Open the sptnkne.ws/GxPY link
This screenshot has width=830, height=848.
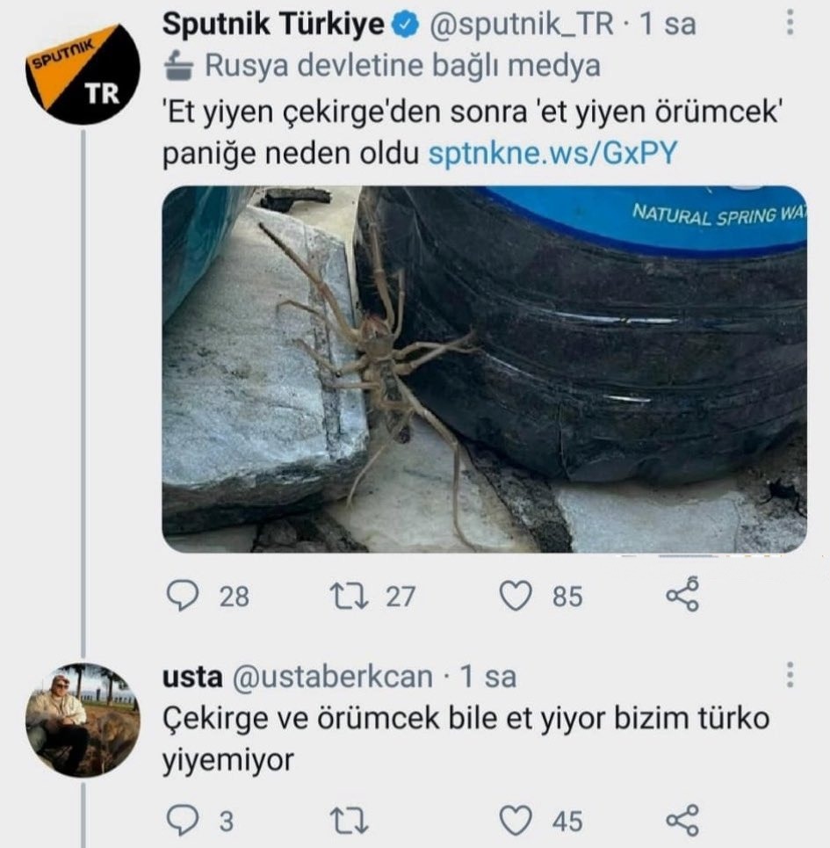(552, 153)
